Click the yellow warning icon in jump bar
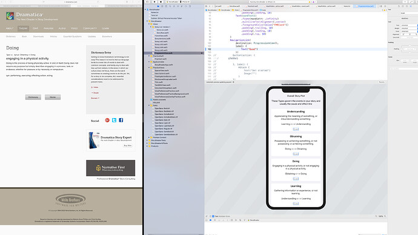This screenshot has width=418, height=235. point(385,10)
